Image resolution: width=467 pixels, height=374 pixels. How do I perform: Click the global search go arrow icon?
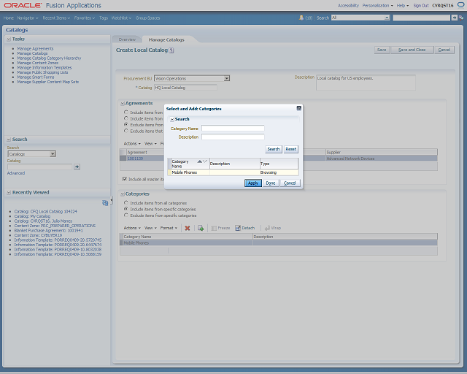455,18
